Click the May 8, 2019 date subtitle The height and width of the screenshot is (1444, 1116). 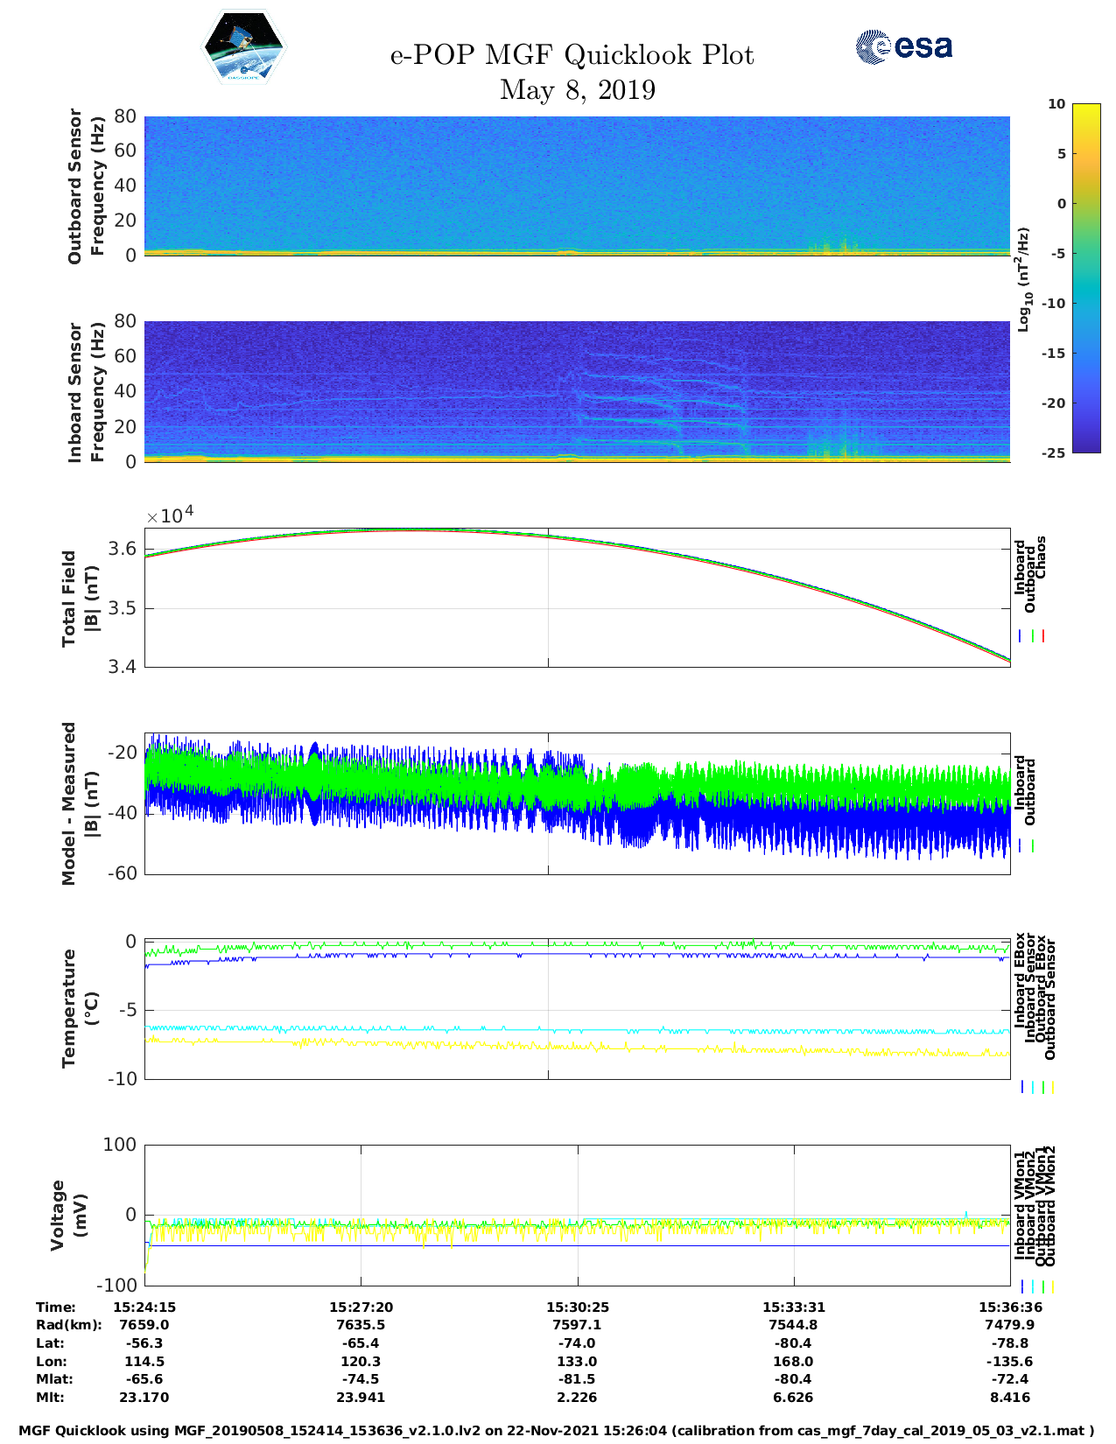point(577,89)
